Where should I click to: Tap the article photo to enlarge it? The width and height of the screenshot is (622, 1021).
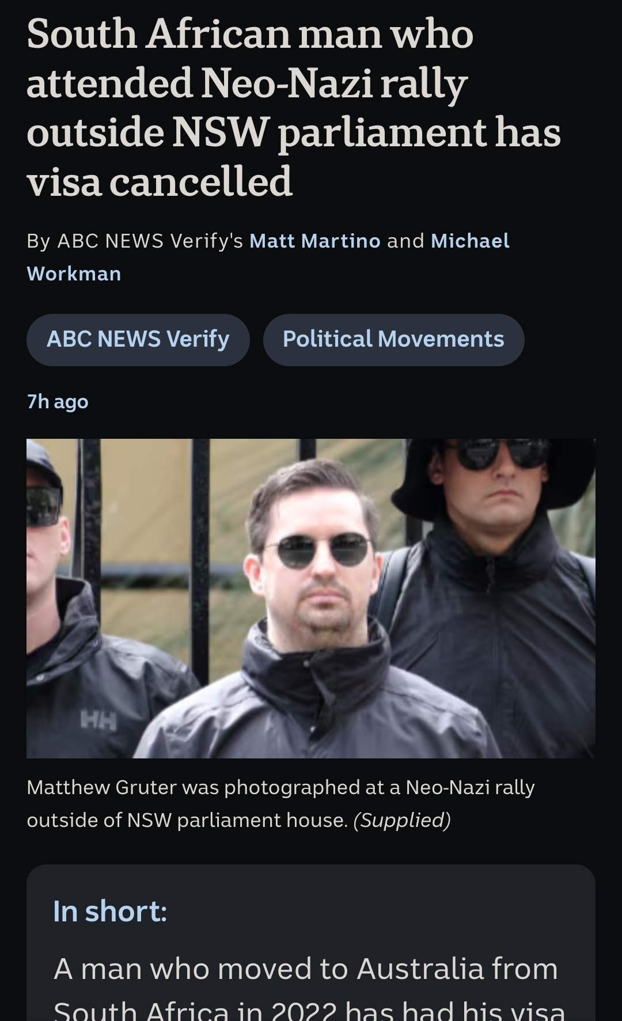click(x=311, y=598)
